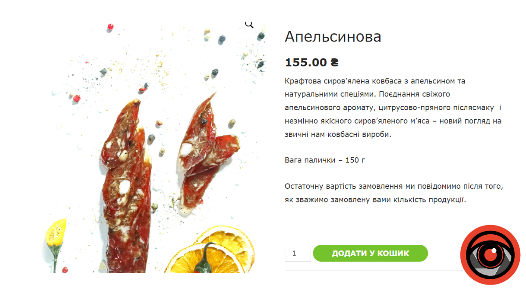Click the line starting with як зважимо замовлену
The image size is (526, 295).
tap(374, 200)
